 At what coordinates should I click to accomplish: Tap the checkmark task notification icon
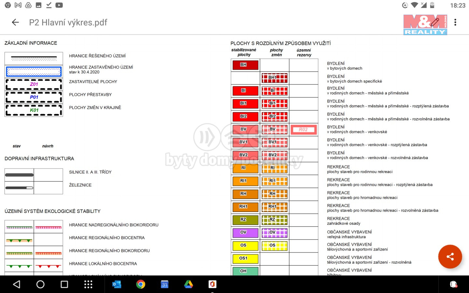[49, 5]
